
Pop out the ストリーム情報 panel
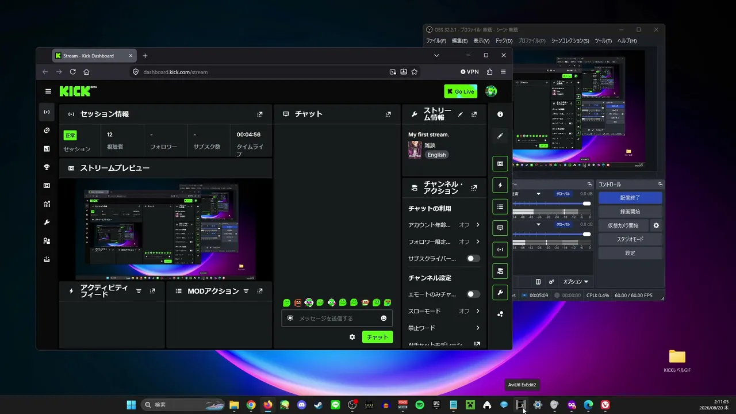click(x=474, y=114)
